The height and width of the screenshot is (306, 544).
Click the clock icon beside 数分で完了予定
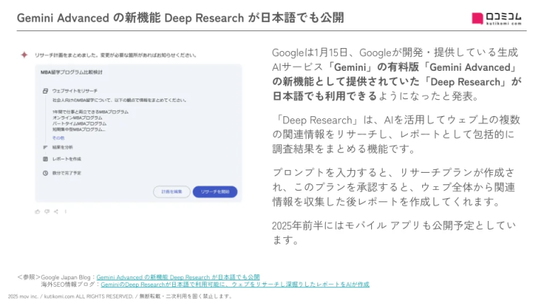click(x=45, y=172)
